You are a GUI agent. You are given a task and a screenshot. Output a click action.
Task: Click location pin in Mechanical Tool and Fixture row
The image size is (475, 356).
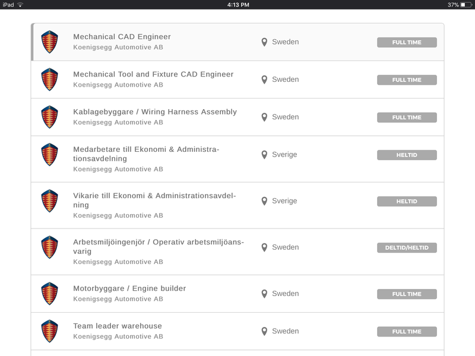(264, 80)
